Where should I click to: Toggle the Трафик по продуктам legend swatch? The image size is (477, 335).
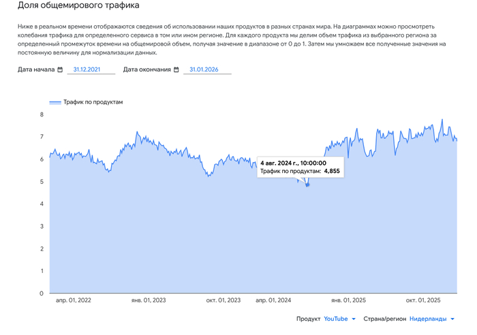[55, 102]
